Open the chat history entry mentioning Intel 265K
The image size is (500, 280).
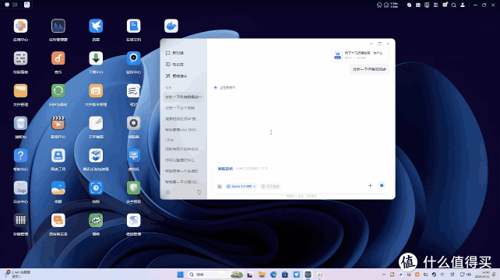coord(183,130)
